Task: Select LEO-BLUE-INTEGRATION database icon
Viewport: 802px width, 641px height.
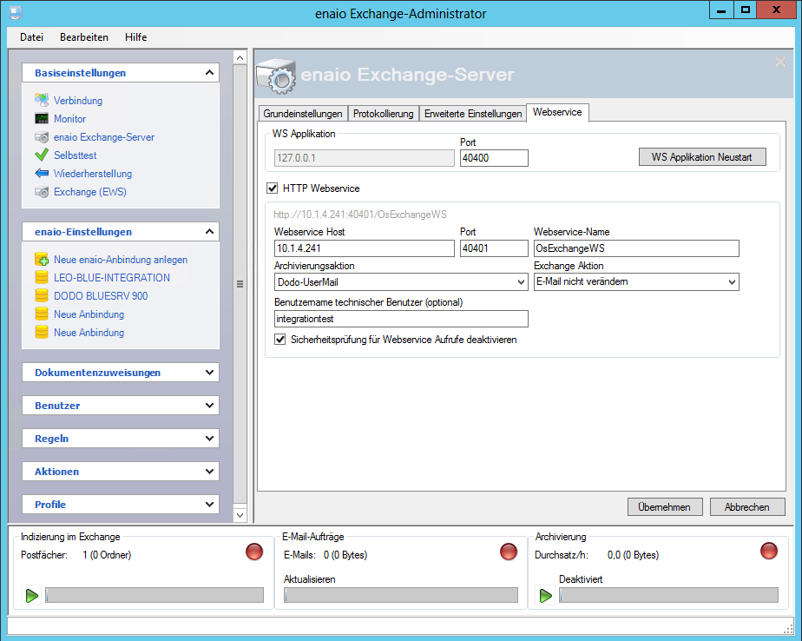Action: click(41, 278)
